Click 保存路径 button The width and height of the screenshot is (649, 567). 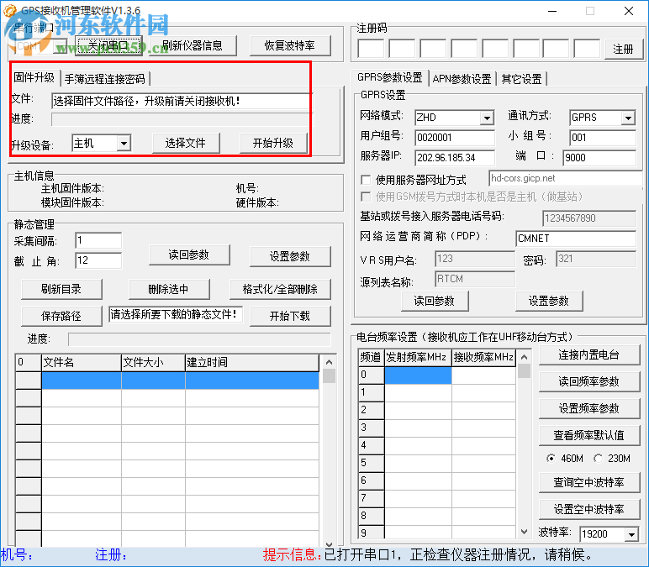tap(61, 316)
